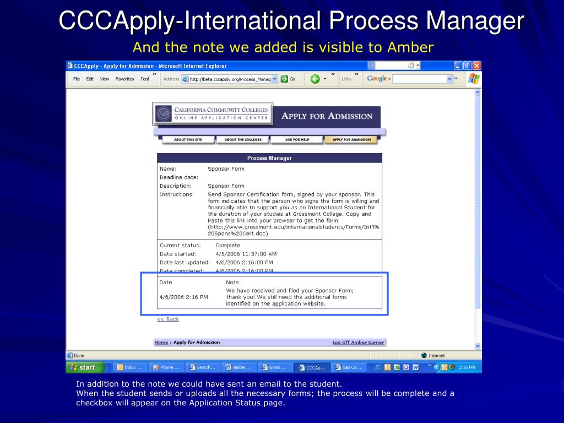Open the Apply For Admission tab
The height and width of the screenshot is (423, 564).
coord(351,139)
